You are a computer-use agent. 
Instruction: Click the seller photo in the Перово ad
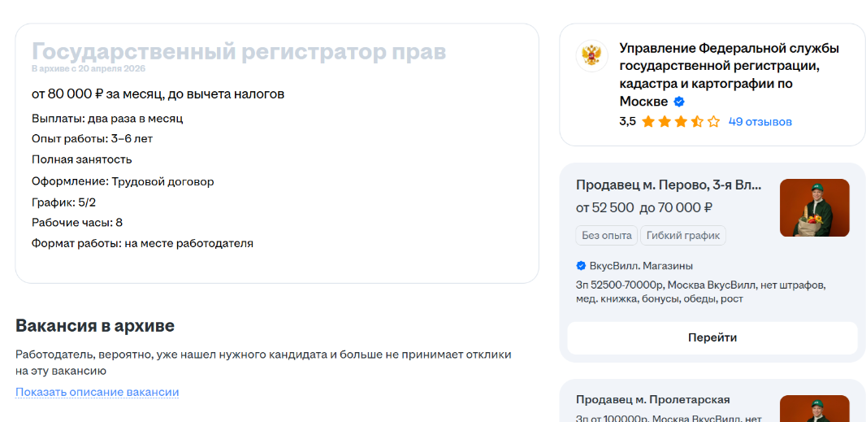(x=814, y=207)
